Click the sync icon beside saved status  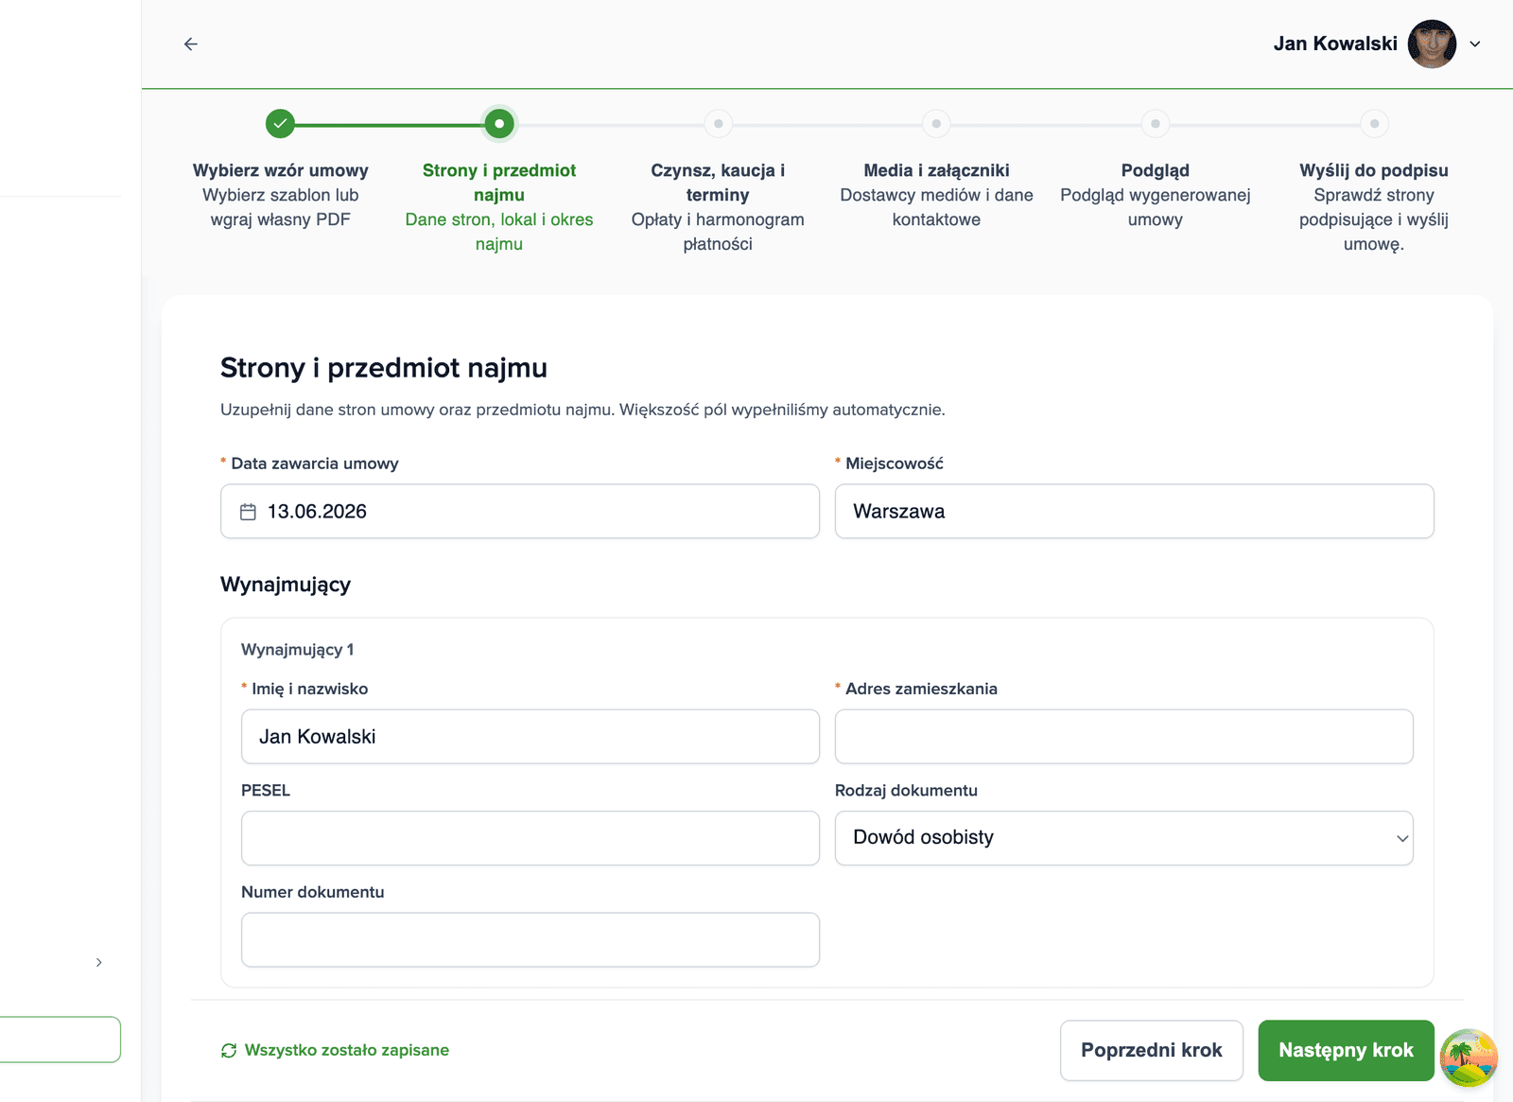[x=229, y=1051]
